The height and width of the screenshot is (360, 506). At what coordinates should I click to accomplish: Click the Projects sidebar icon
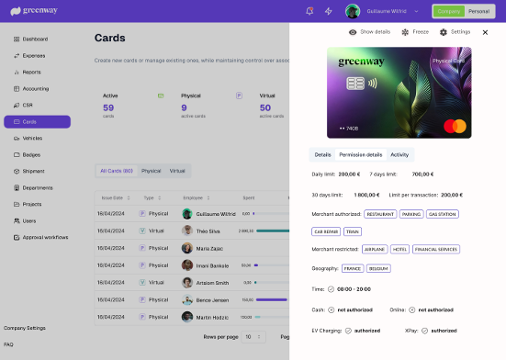tap(17, 204)
